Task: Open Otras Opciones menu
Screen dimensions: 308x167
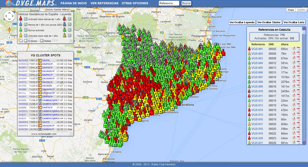Action: pyautogui.click(x=135, y=3)
